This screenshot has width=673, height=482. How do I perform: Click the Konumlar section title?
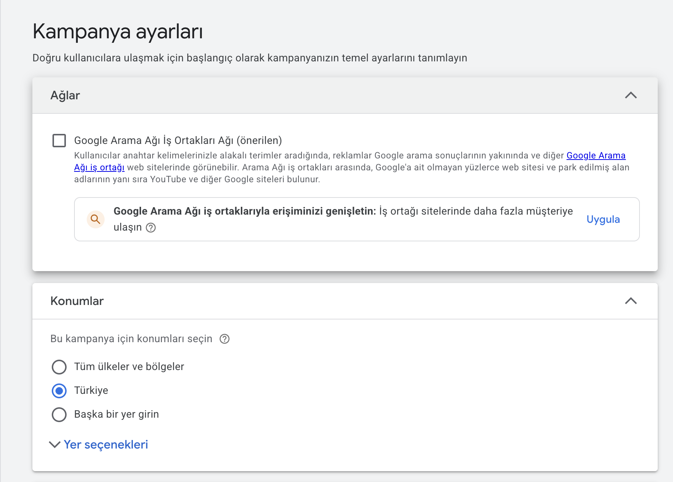[x=77, y=301]
